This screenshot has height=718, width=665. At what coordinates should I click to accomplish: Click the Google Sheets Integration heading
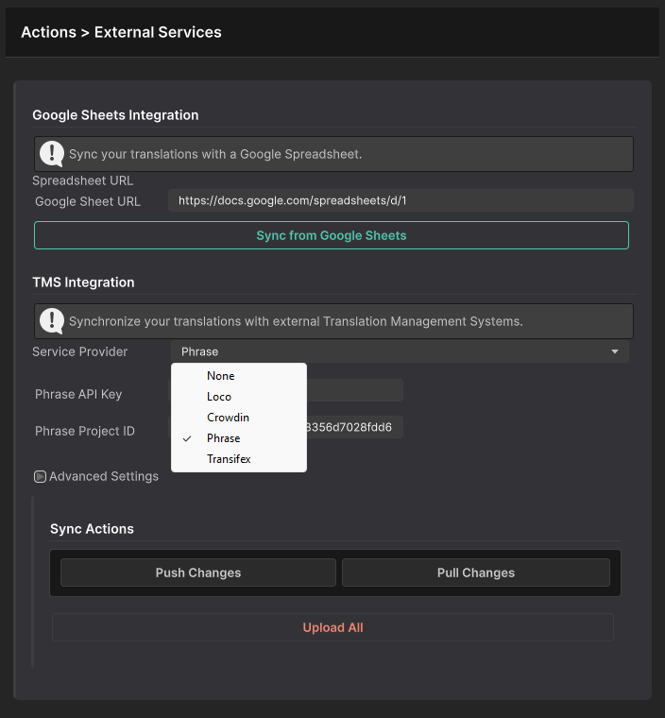tap(115, 114)
